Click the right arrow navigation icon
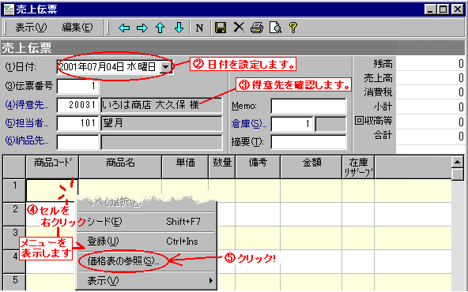The height and width of the screenshot is (292, 468). click(142, 28)
